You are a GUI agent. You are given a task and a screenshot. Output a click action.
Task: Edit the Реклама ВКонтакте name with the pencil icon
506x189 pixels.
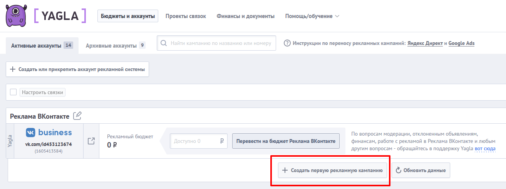[x=77, y=116]
